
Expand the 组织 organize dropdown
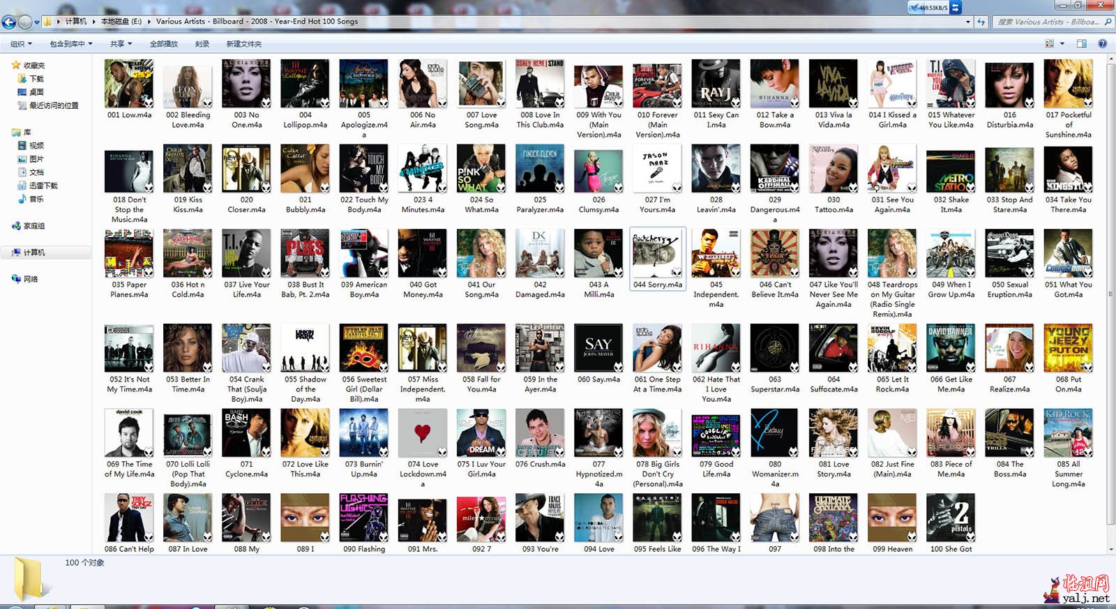click(x=21, y=44)
